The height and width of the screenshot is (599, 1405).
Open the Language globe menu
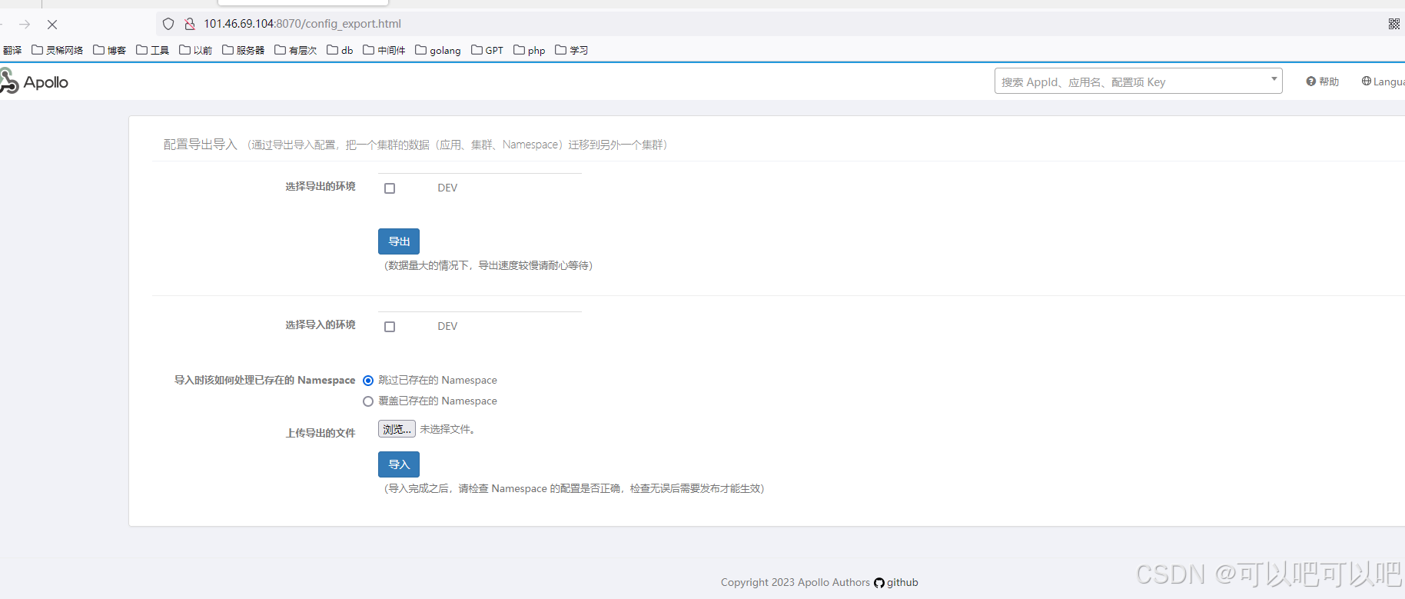click(x=1383, y=82)
